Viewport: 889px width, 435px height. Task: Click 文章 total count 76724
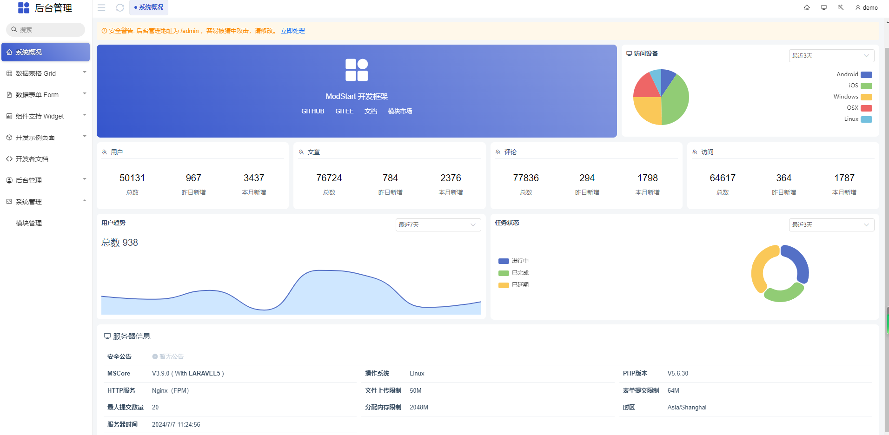coord(329,178)
